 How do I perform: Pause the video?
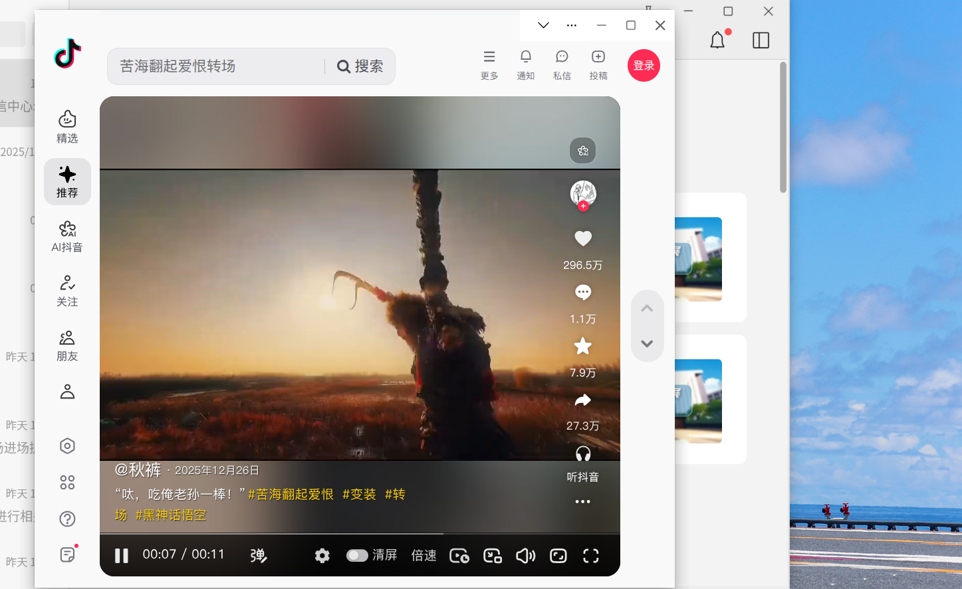pos(122,556)
